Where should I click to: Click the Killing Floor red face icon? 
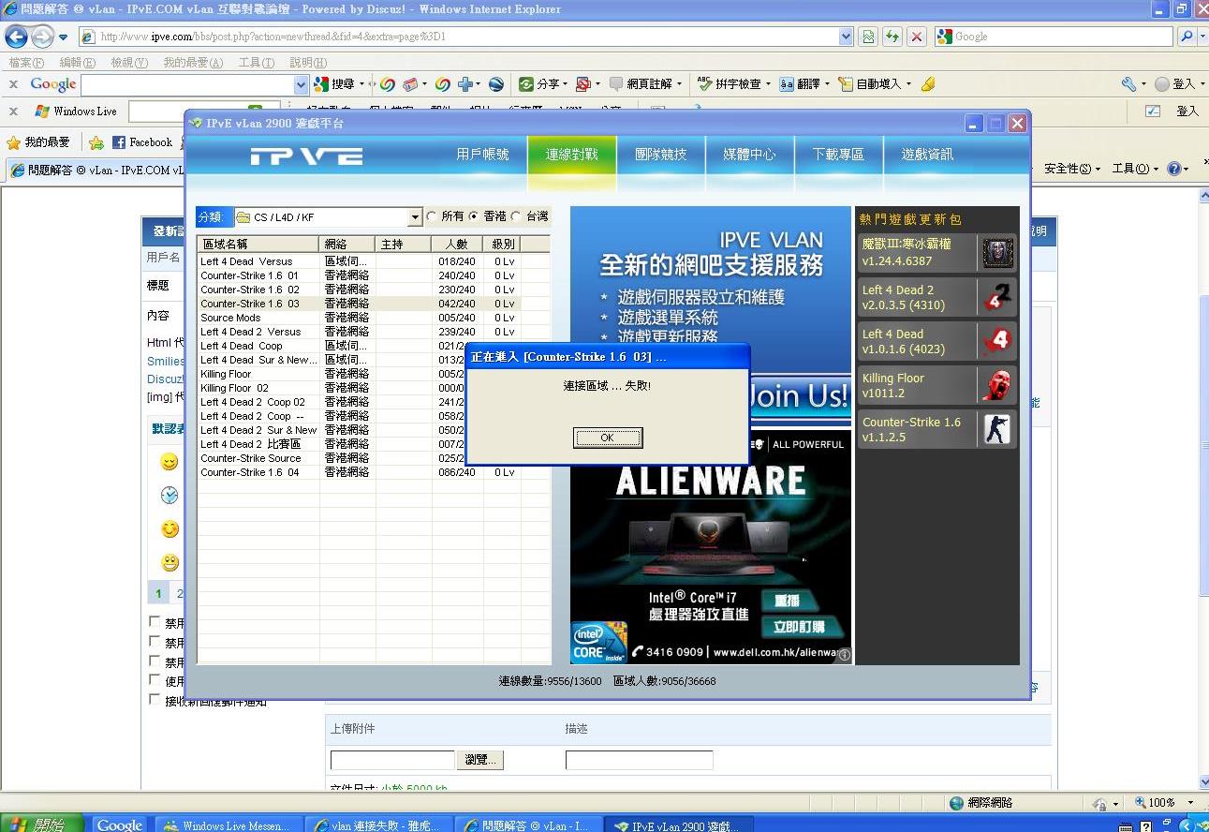[997, 385]
